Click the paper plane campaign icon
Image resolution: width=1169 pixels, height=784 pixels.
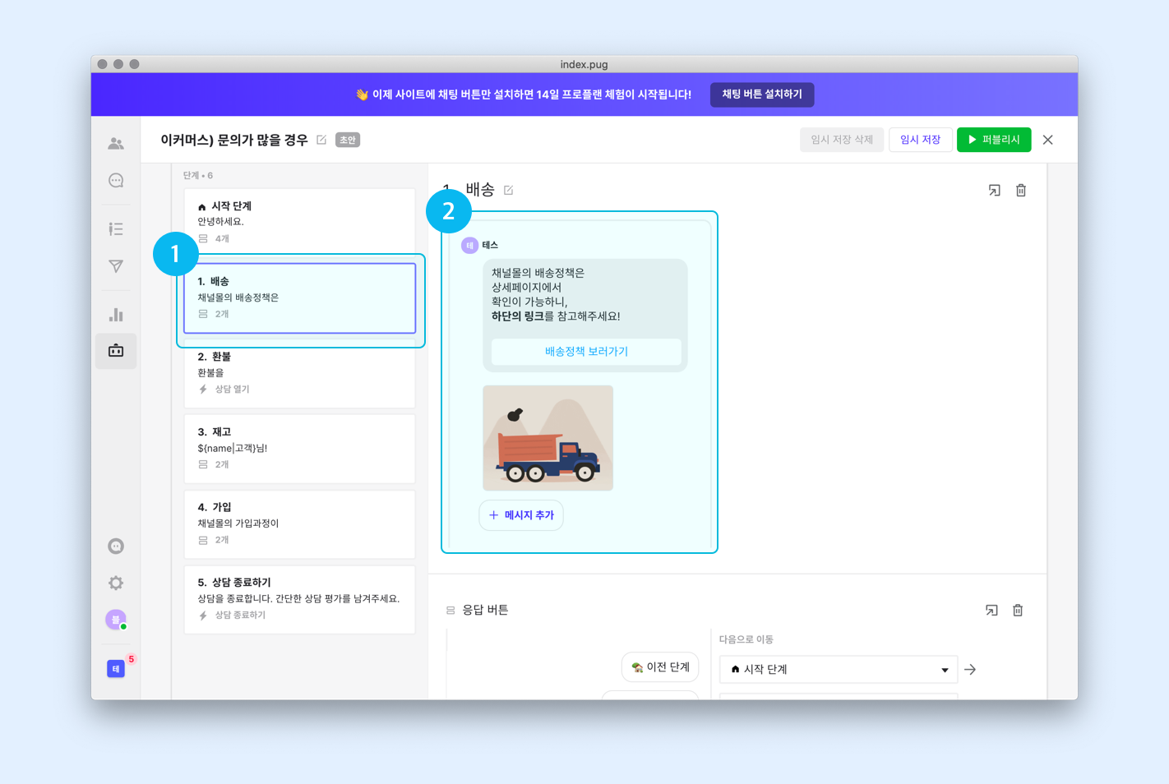[116, 266]
